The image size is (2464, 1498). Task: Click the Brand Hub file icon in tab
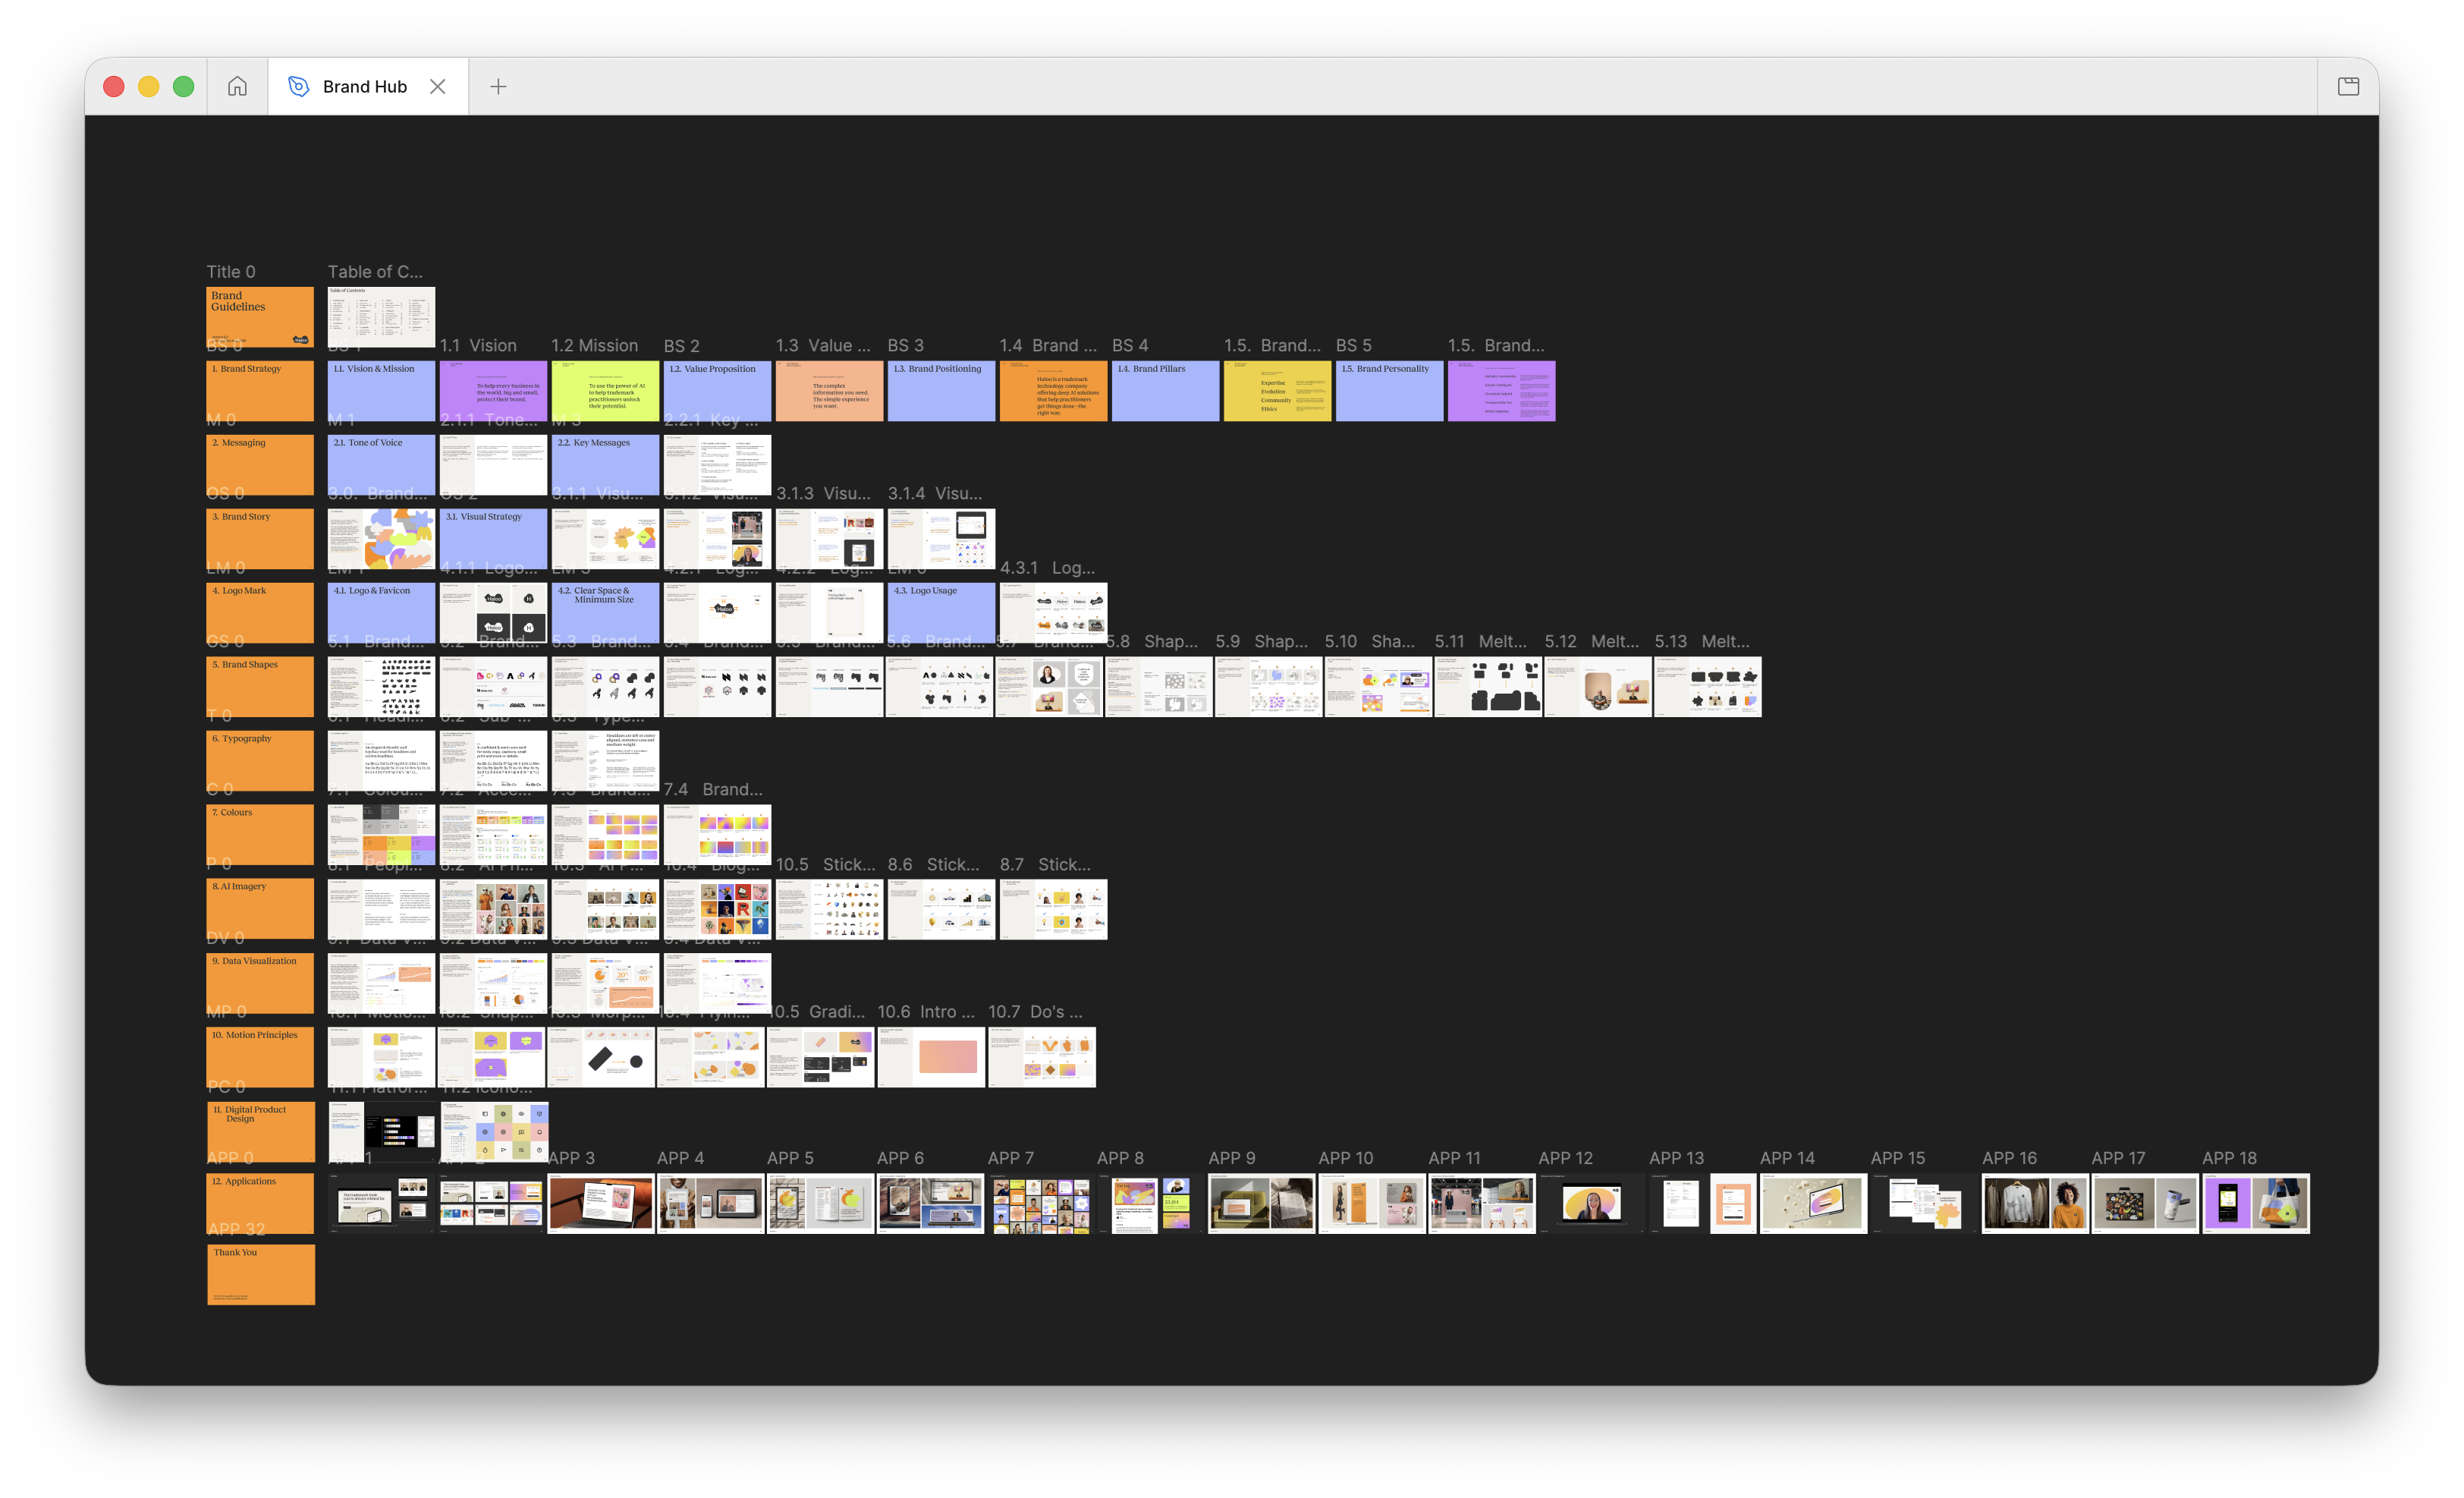[298, 86]
